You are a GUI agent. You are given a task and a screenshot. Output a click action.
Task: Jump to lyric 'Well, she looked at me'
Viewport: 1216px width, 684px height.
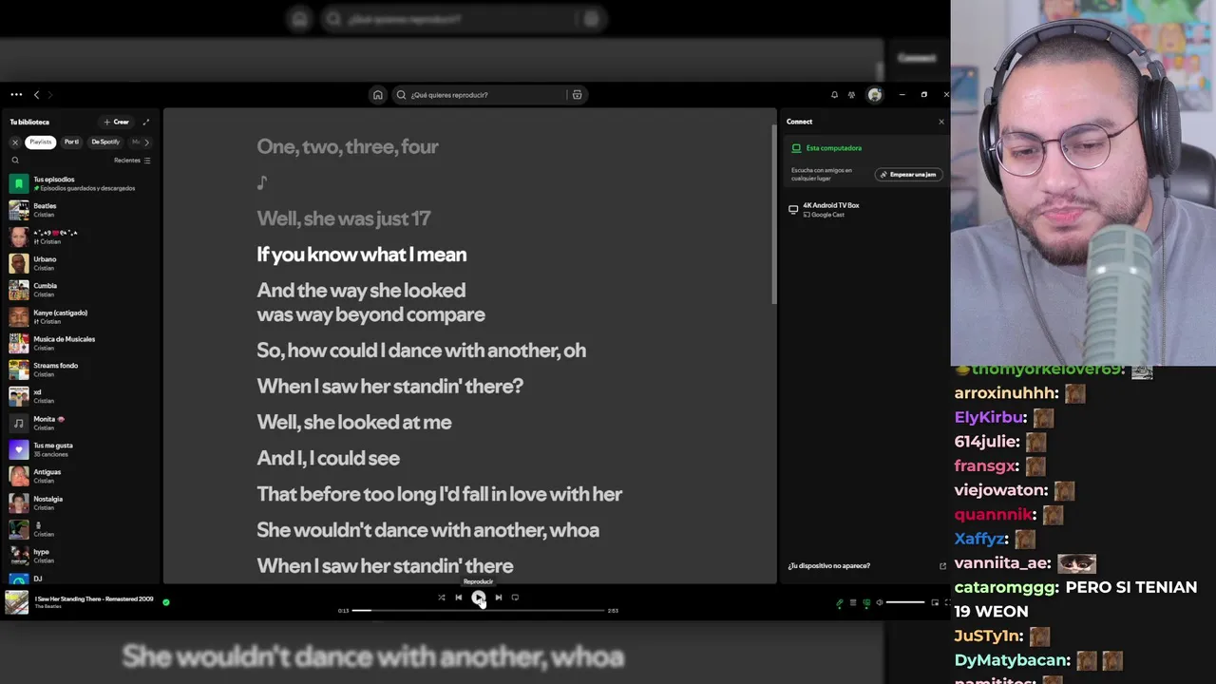[x=353, y=422]
